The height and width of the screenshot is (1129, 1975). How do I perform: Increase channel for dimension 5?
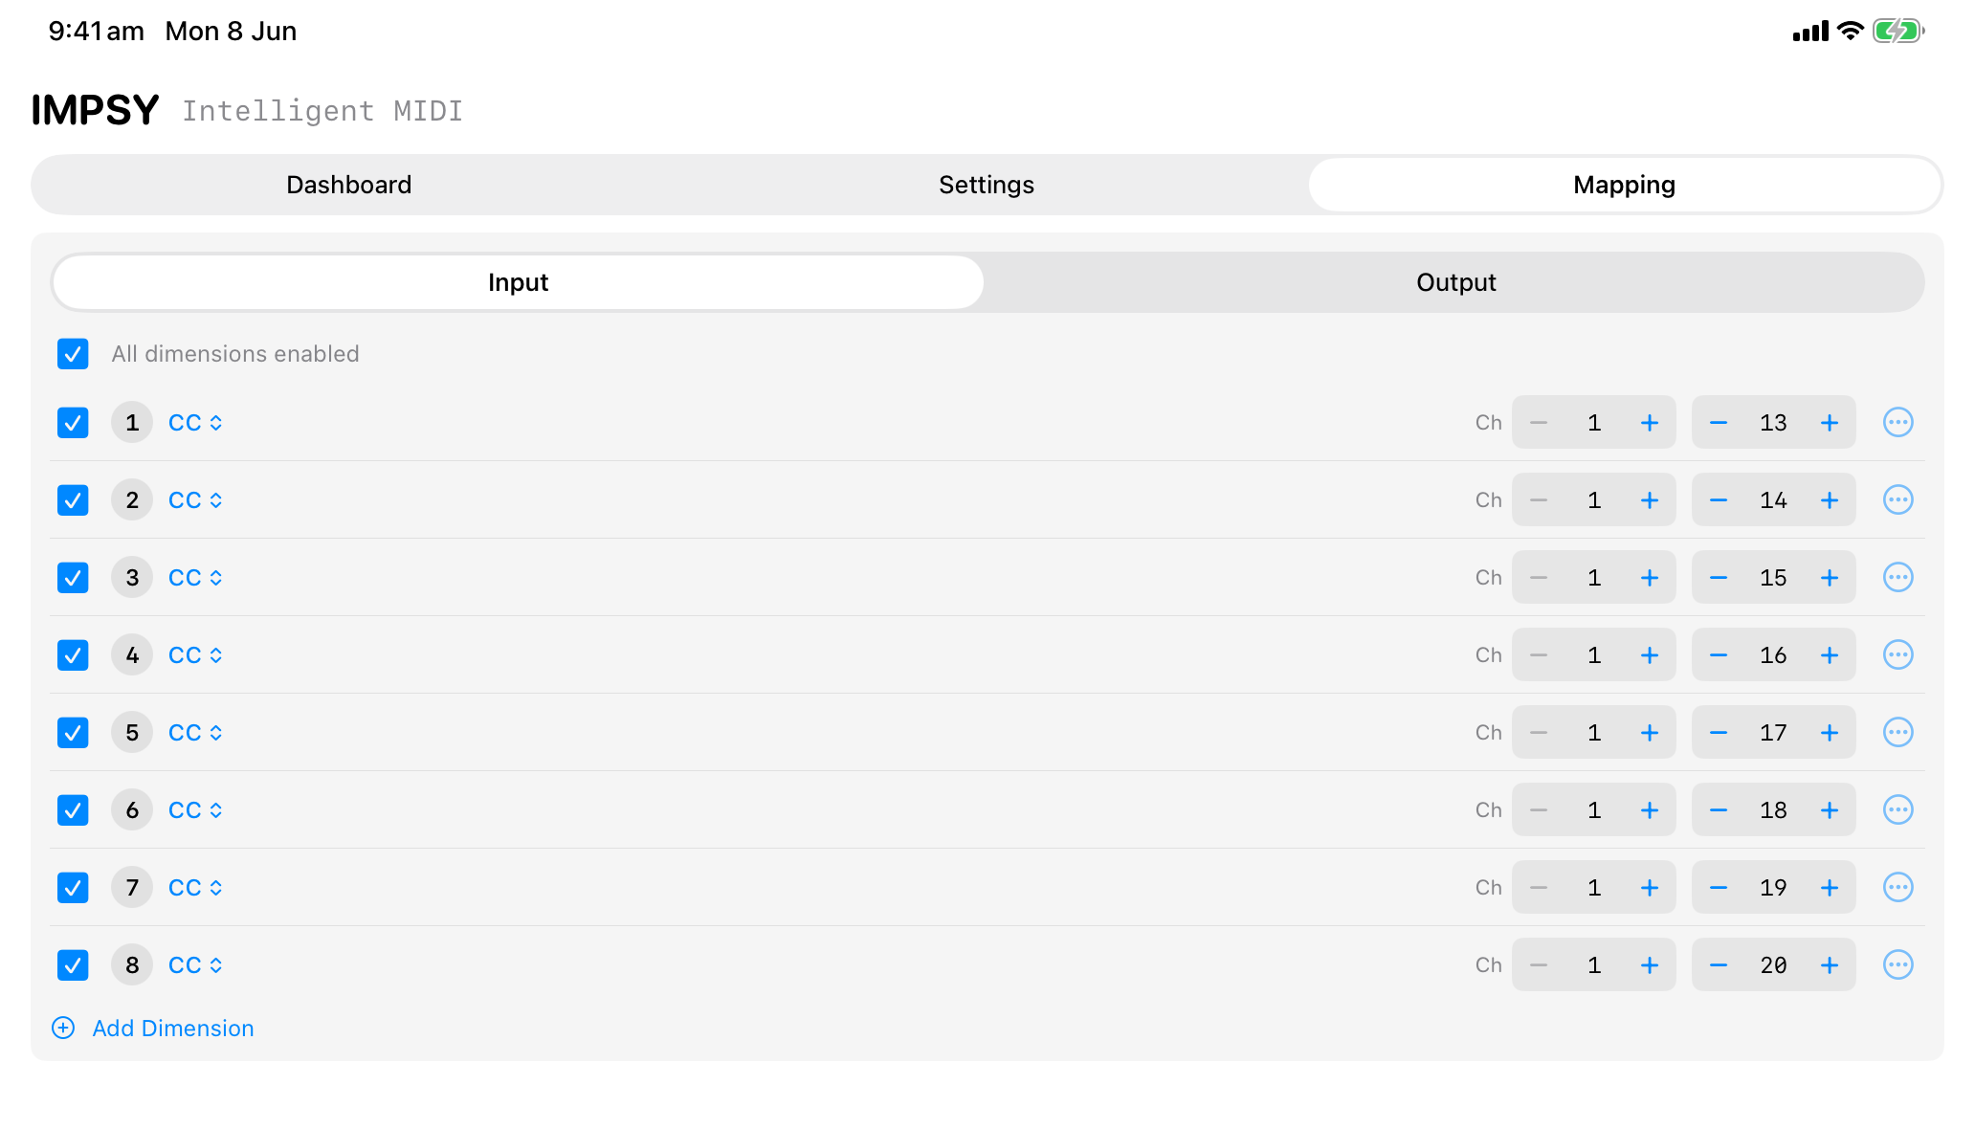(x=1649, y=732)
